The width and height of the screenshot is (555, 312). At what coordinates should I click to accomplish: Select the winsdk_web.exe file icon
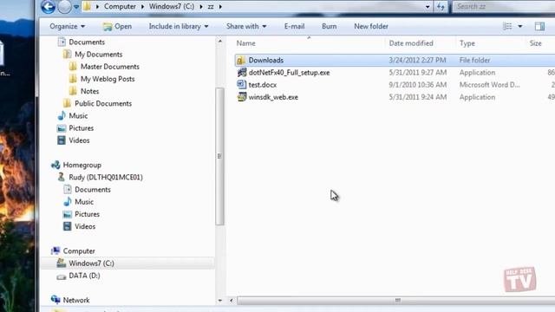pos(242,97)
